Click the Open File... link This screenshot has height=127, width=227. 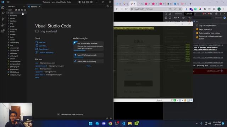pos(43,46)
